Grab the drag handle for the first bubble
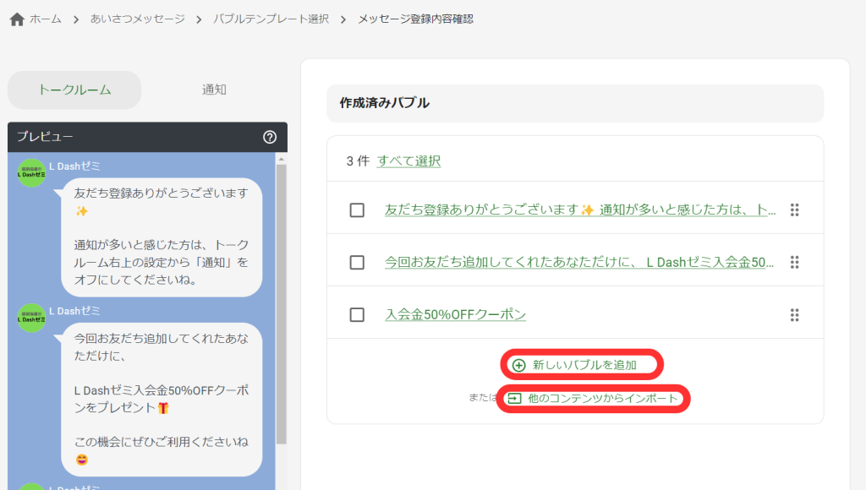The height and width of the screenshot is (490, 866). (794, 210)
